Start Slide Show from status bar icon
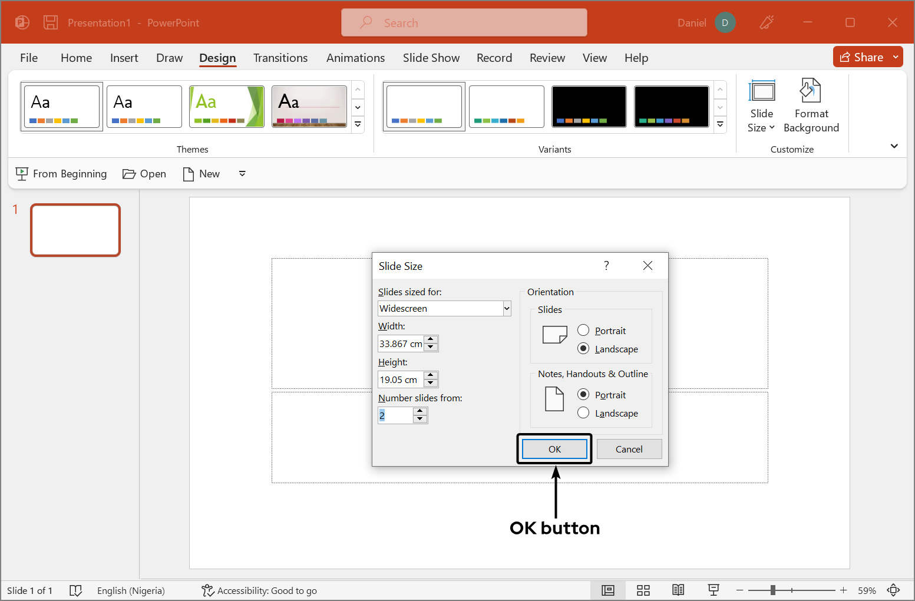Viewport: 915px width, 601px height. (x=713, y=590)
